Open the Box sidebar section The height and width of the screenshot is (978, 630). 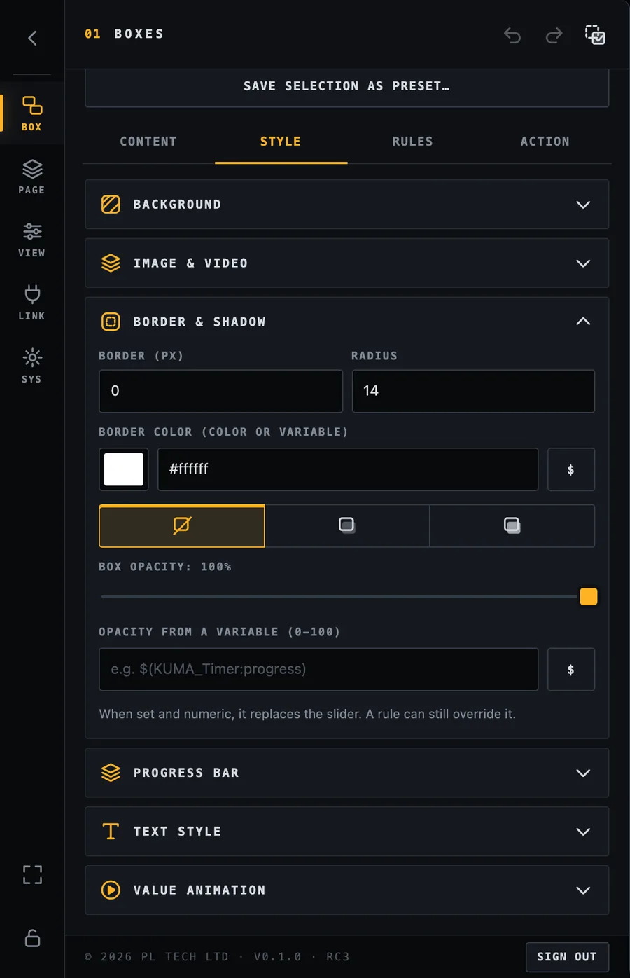[31, 113]
